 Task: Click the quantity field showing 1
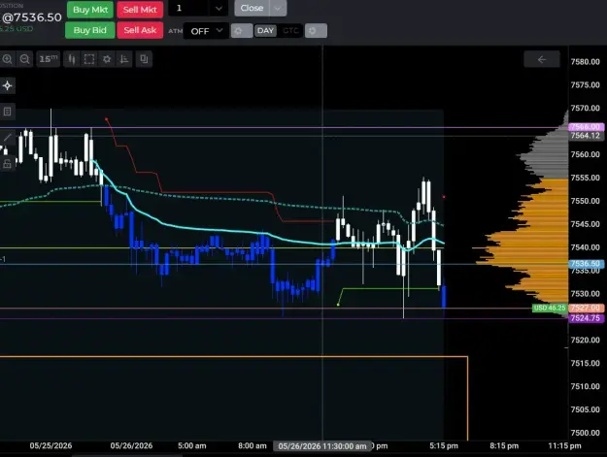[x=189, y=9]
